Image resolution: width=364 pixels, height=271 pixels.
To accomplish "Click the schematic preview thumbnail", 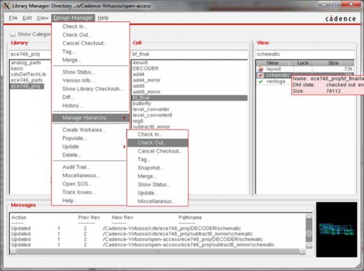I will 336,230.
